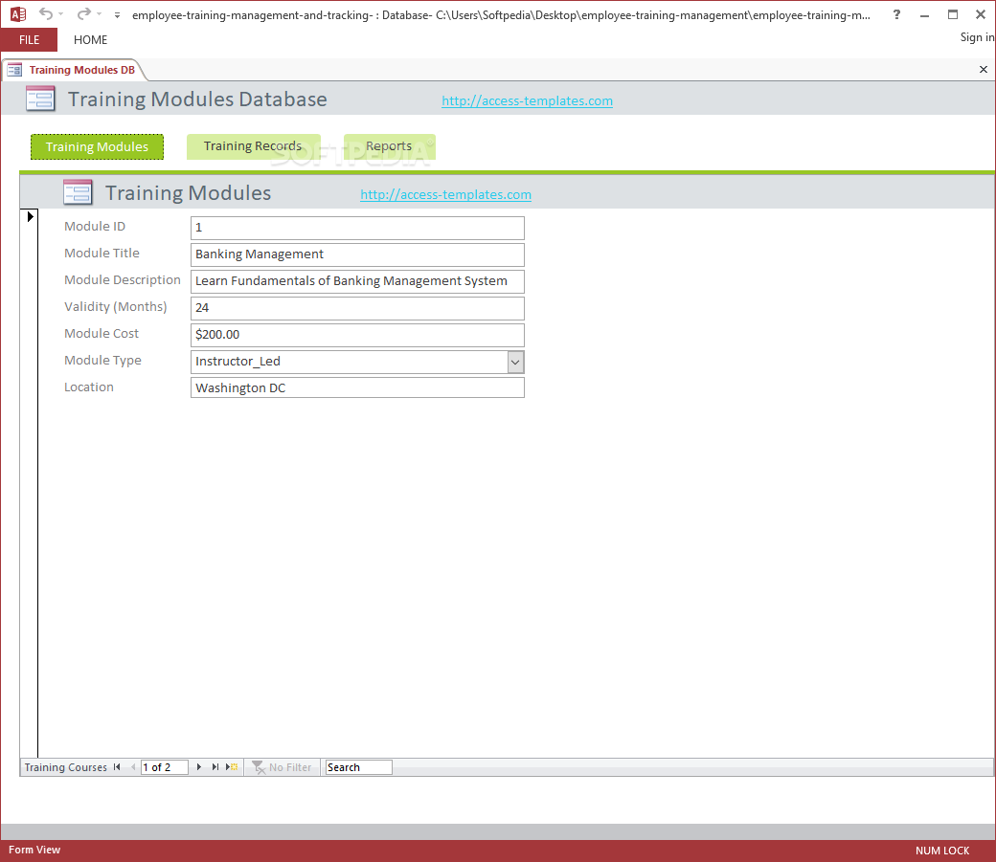Focus the Module ID field
Image resolution: width=996 pixels, height=862 pixels.
[357, 228]
